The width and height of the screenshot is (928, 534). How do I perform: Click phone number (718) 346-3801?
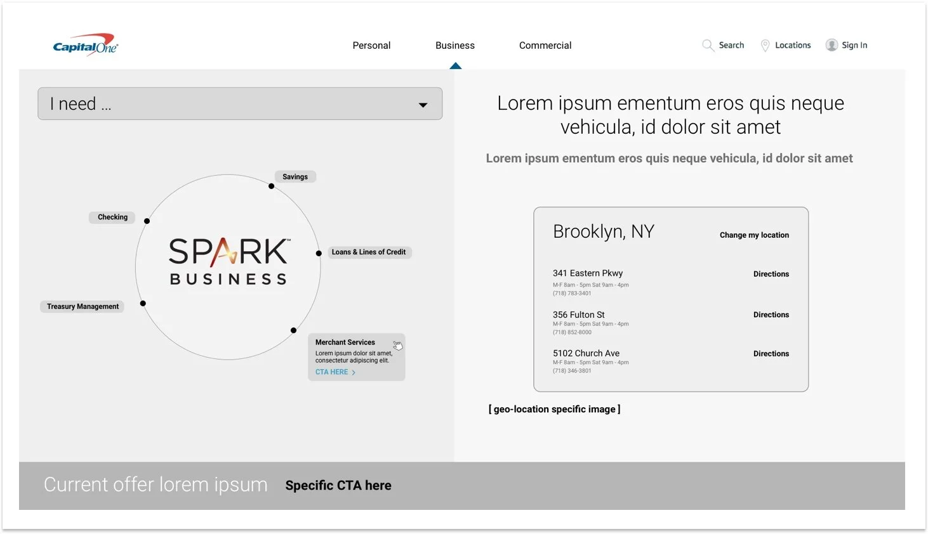point(572,371)
